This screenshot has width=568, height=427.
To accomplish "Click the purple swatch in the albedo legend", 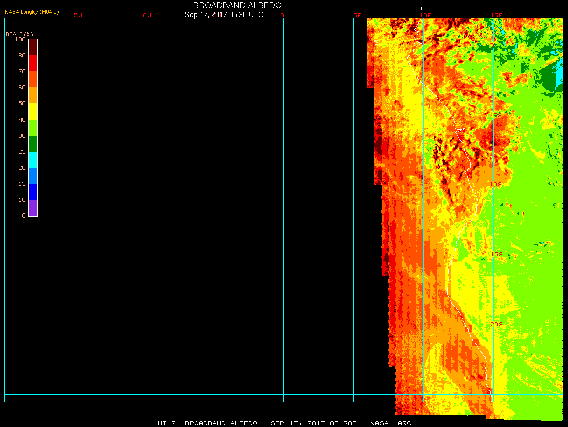I will coord(33,208).
